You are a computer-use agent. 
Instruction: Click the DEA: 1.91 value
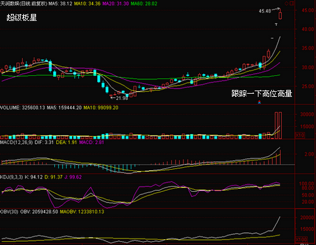tap(66, 142)
